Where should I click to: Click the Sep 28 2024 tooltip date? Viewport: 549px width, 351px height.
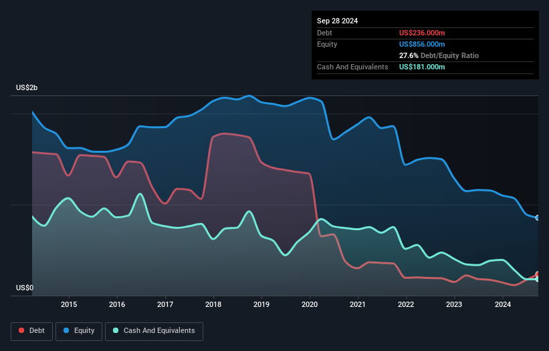pos(337,21)
